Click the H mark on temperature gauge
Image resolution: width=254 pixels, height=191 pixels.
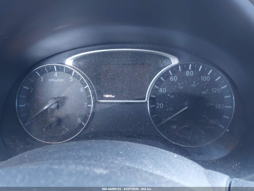[x=63, y=126]
